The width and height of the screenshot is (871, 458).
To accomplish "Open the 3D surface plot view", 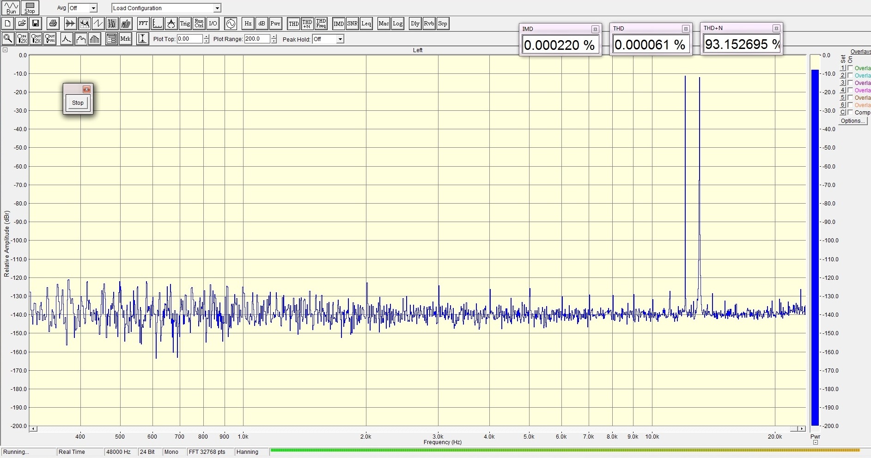I will click(126, 24).
